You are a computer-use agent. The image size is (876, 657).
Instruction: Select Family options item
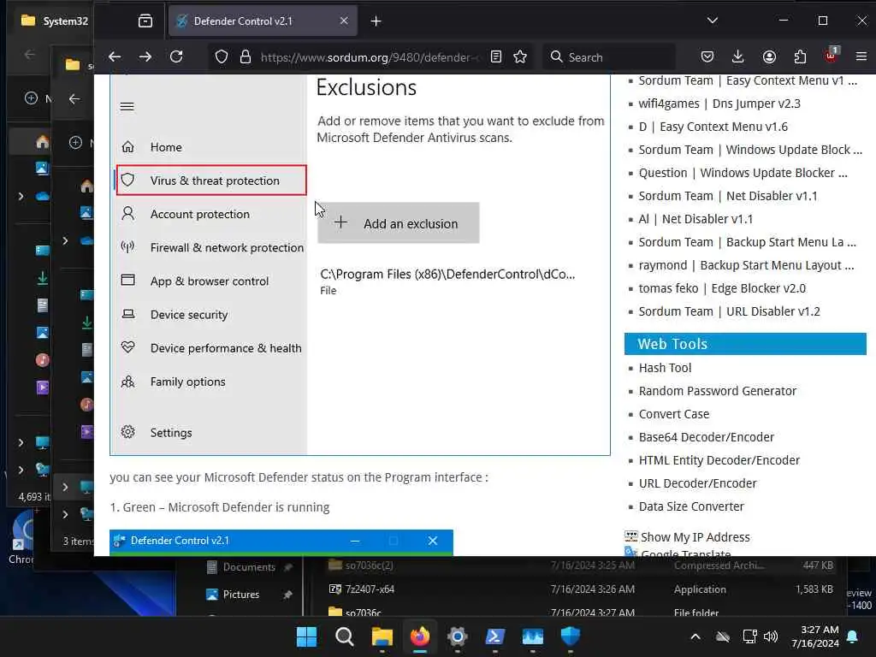pos(187,382)
